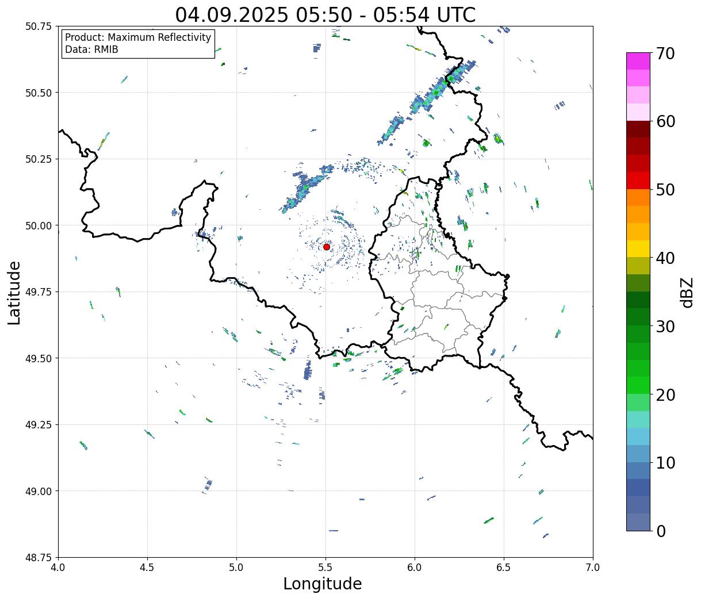This screenshot has width=701, height=598.
Task: Click the longitude tick label 7.0
Action: (593, 568)
